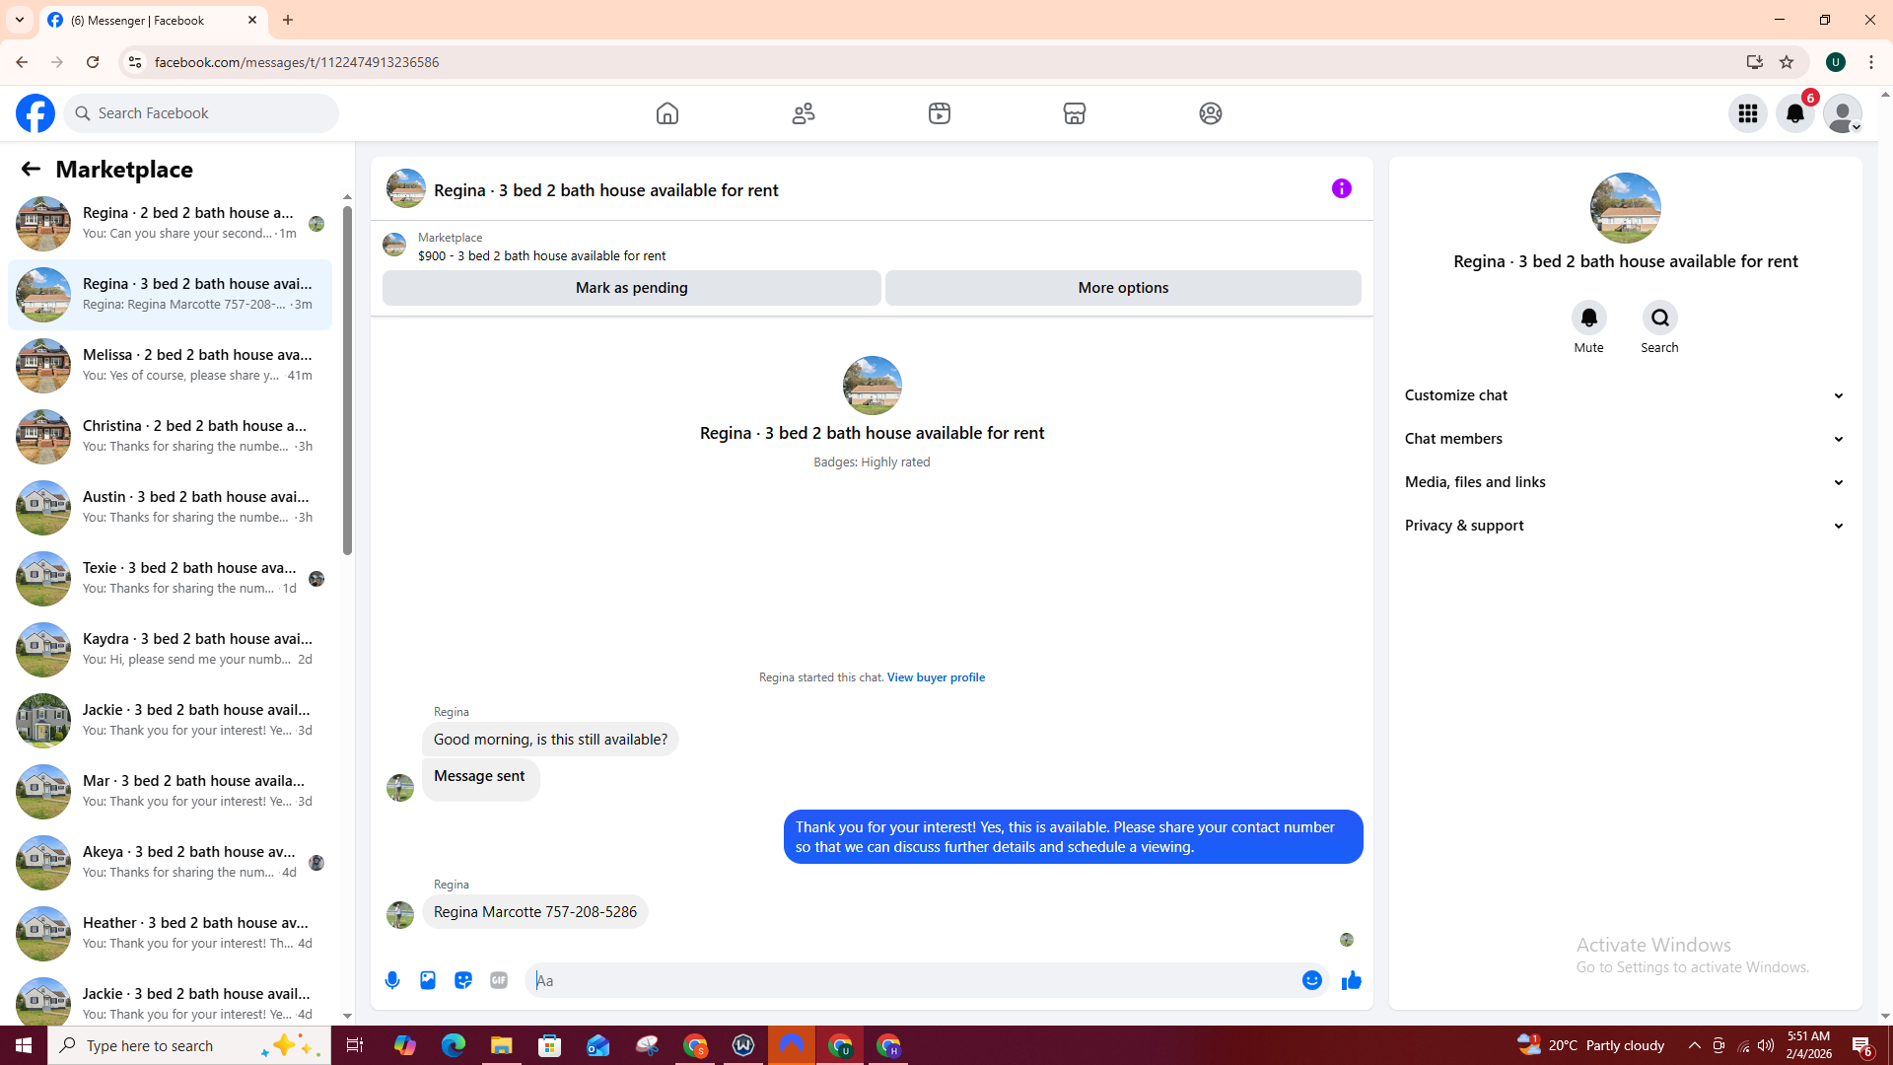Toggle the conversation information panel icon
The height and width of the screenshot is (1065, 1893).
[1341, 188]
